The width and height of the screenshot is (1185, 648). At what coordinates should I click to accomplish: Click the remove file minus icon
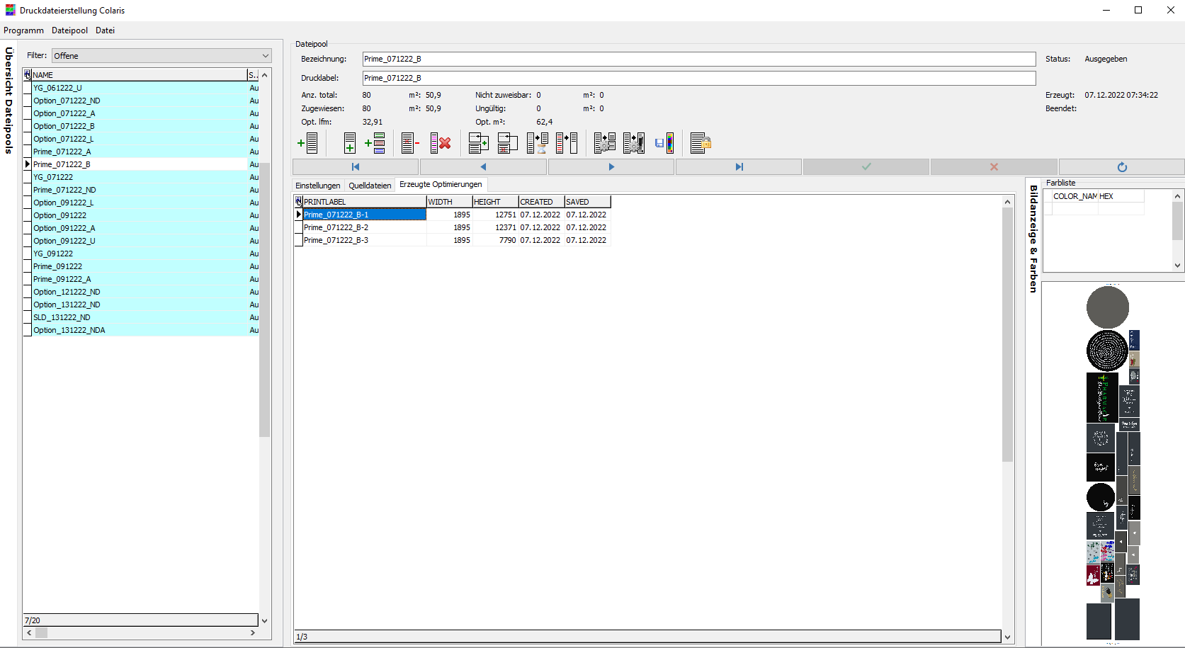point(410,143)
